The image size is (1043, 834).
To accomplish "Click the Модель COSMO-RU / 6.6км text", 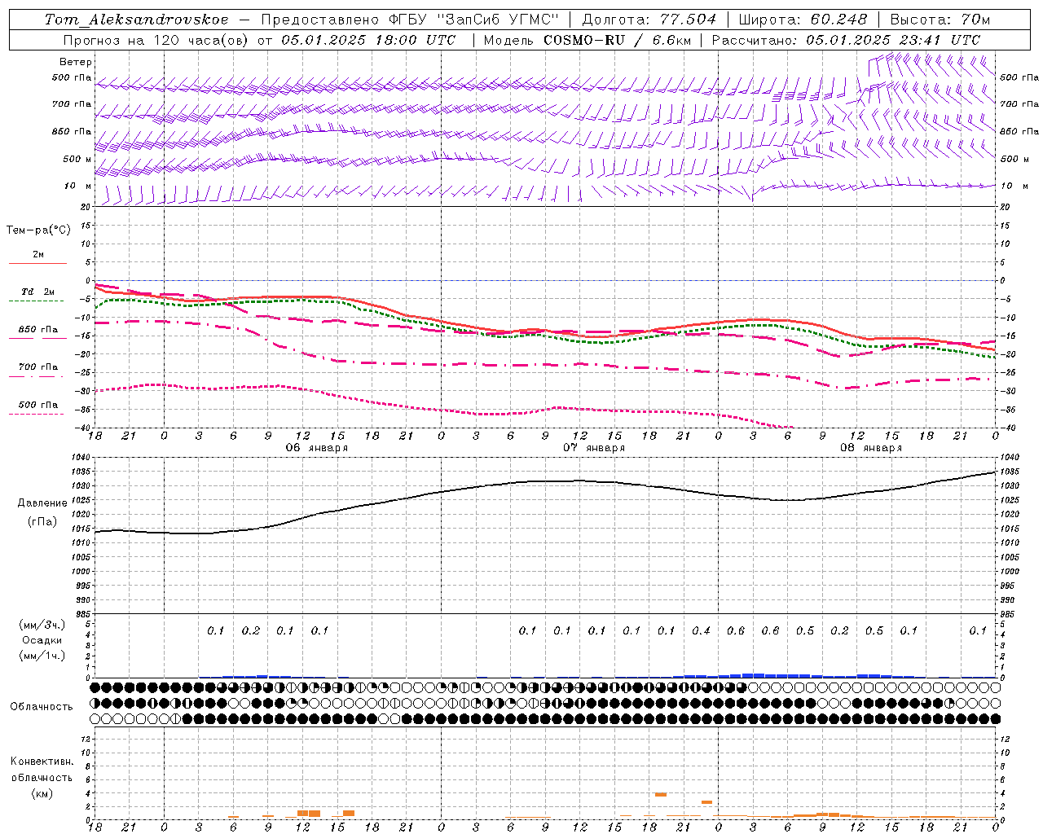I will click(587, 39).
